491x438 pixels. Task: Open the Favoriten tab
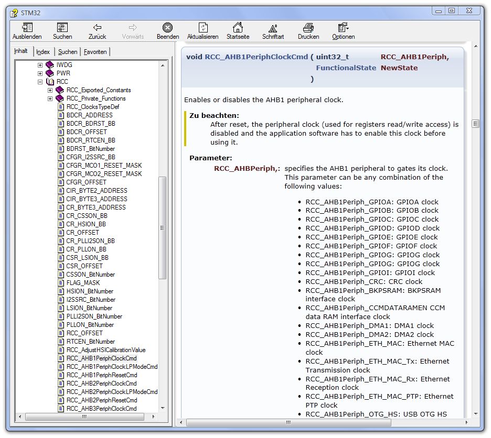click(x=95, y=52)
